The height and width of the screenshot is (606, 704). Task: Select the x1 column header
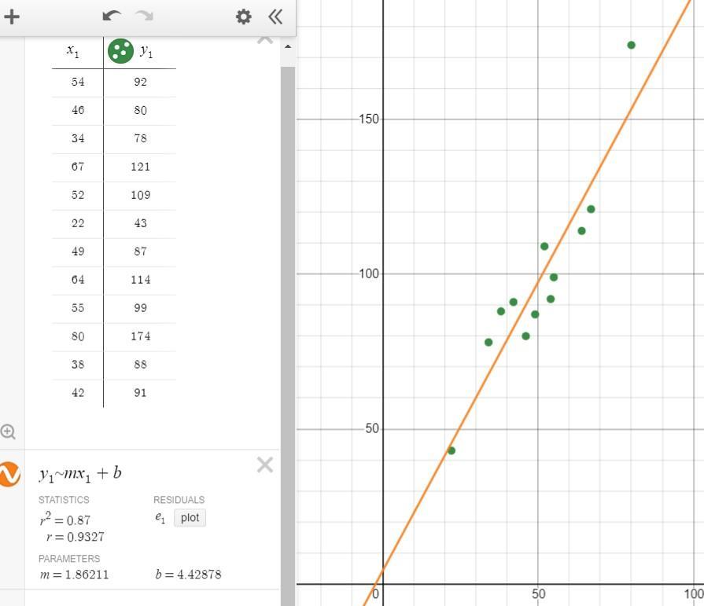(x=73, y=51)
